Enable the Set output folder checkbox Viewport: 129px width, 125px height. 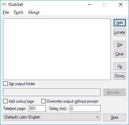(x=5, y=84)
